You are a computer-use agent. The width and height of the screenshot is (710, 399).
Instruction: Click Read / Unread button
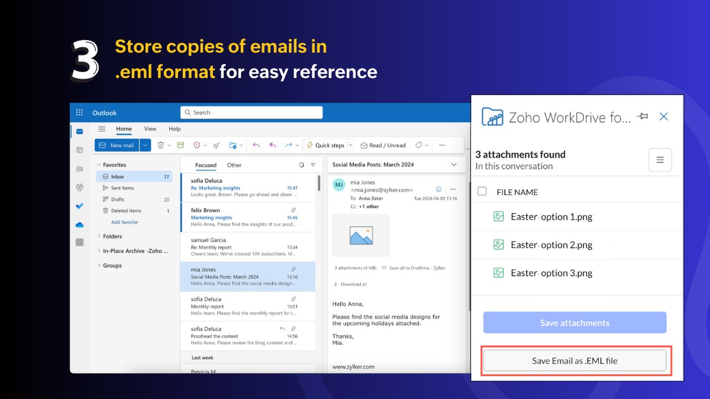click(383, 145)
